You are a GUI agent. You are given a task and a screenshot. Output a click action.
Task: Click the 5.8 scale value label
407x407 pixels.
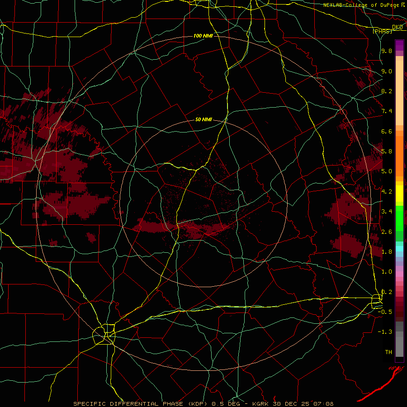(387, 151)
